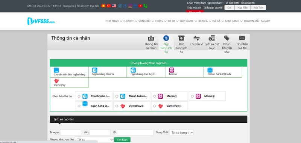Open TẢI APP menu item
The width and height of the screenshot is (301, 143).
point(265,21)
